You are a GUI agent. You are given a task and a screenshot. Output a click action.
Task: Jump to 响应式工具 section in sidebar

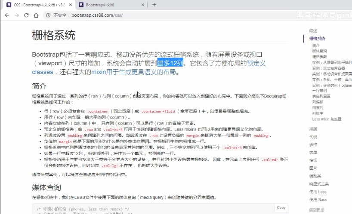[x=319, y=184]
